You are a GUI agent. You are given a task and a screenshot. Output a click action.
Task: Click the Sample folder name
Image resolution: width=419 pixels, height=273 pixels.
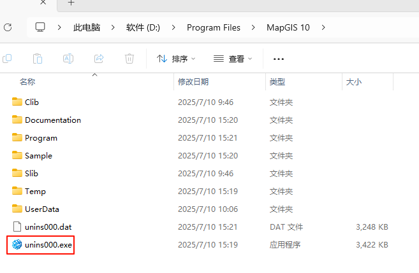[38, 156]
